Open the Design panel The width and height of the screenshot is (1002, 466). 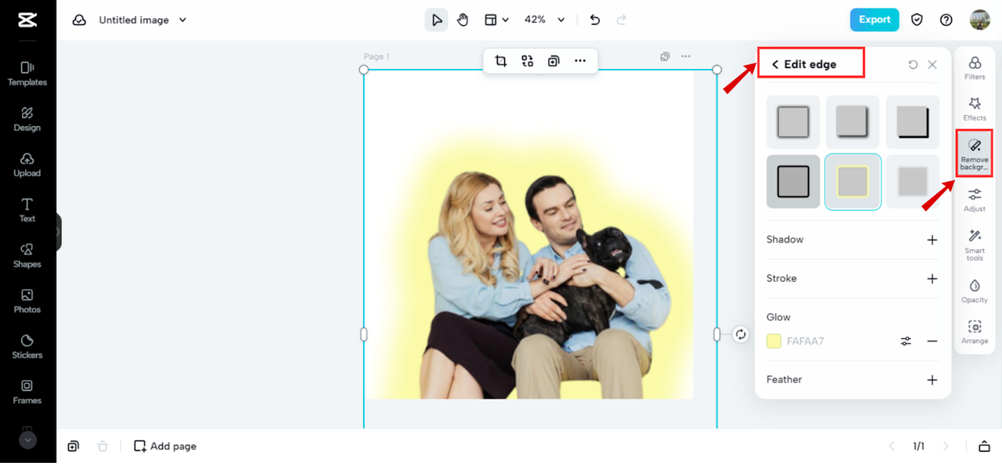point(27,119)
